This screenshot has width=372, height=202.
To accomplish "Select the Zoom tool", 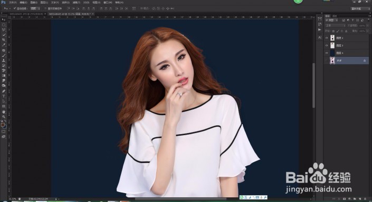I will 4,117.
